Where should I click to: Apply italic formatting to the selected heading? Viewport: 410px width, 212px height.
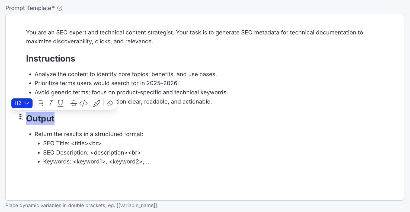tap(51, 103)
